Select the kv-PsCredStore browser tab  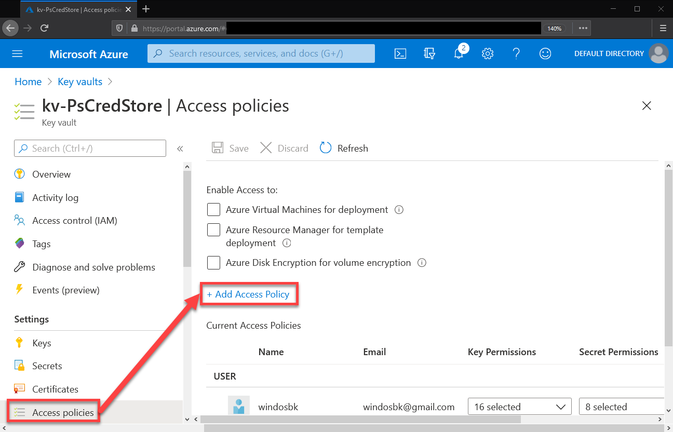point(79,9)
